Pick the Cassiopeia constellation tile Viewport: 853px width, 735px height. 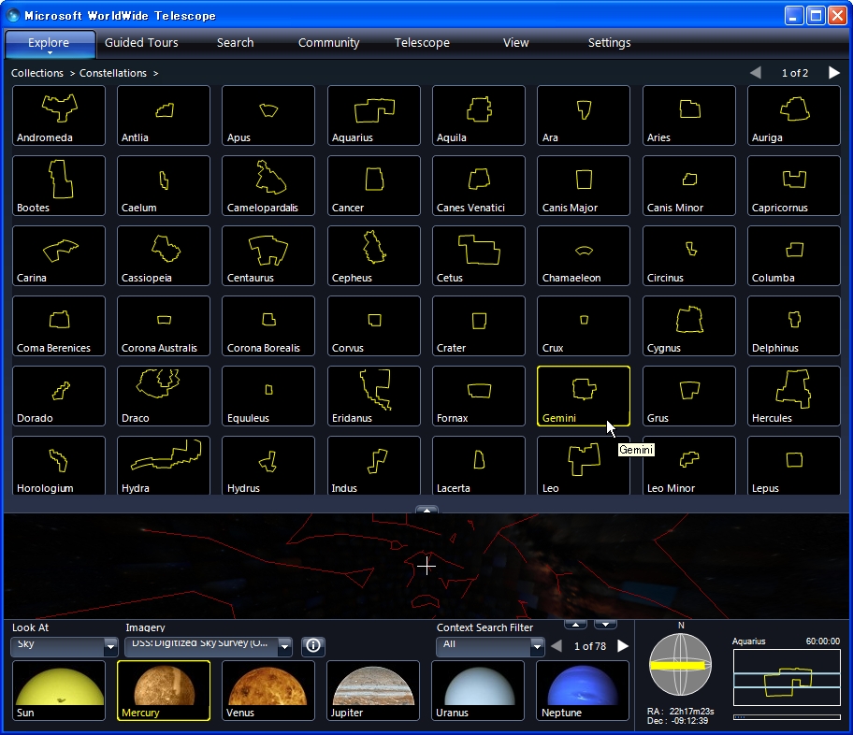point(164,255)
